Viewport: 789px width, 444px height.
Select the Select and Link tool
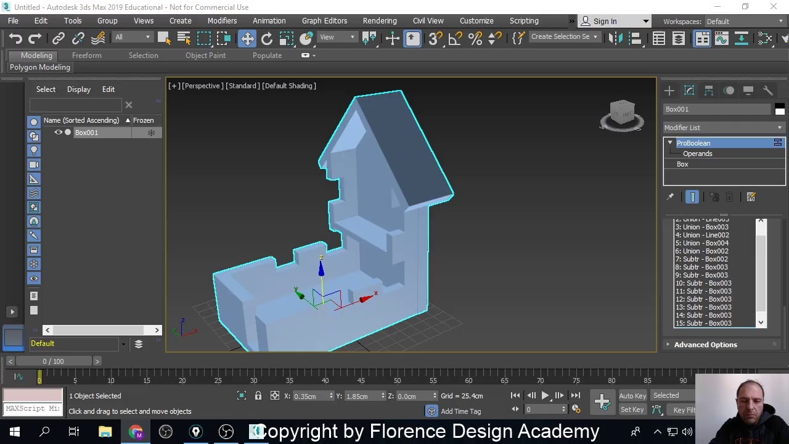(x=59, y=38)
